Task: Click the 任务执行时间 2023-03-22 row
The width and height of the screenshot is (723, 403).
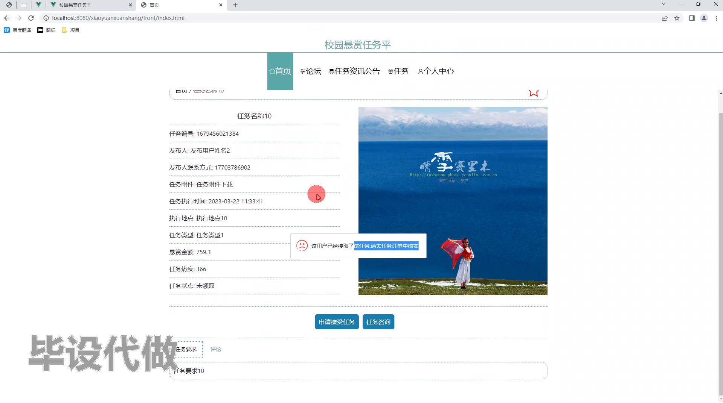Action: (x=254, y=201)
